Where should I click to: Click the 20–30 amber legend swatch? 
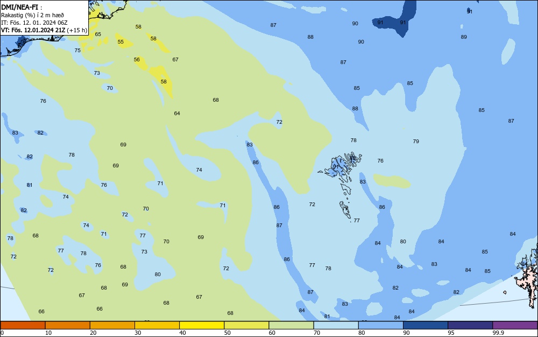pyautogui.click(x=112, y=325)
